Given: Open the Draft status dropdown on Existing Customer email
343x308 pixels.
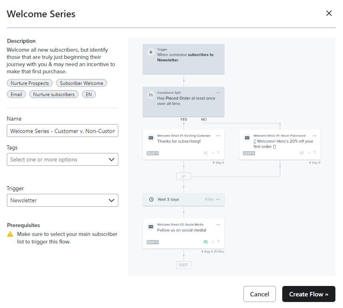Looking at the screenshot, I should [x=153, y=153].
